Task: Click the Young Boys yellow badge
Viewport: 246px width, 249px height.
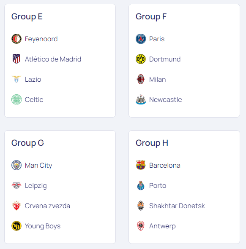Action: tap(16, 226)
